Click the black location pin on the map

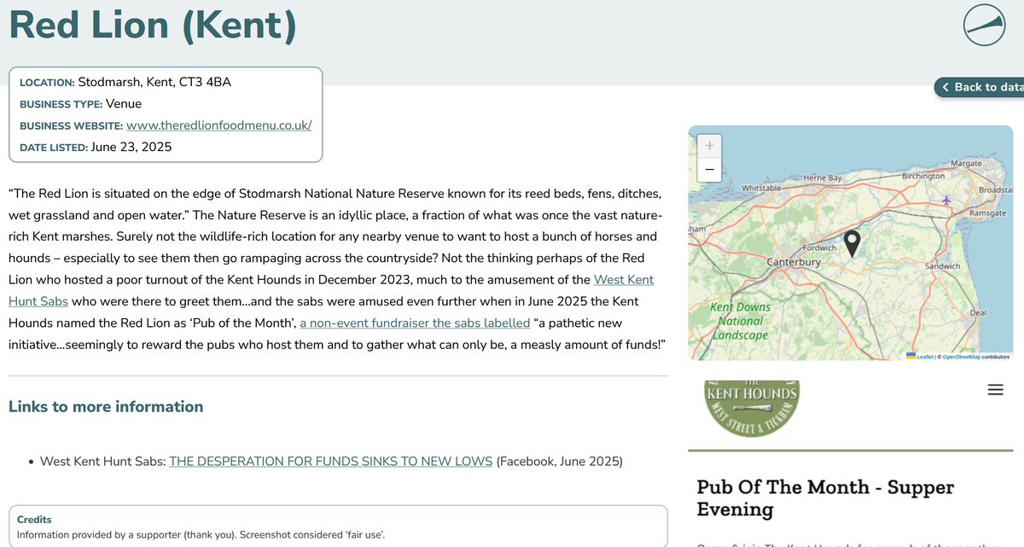[x=852, y=244]
